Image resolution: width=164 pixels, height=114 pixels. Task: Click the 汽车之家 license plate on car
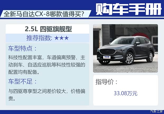(107, 57)
